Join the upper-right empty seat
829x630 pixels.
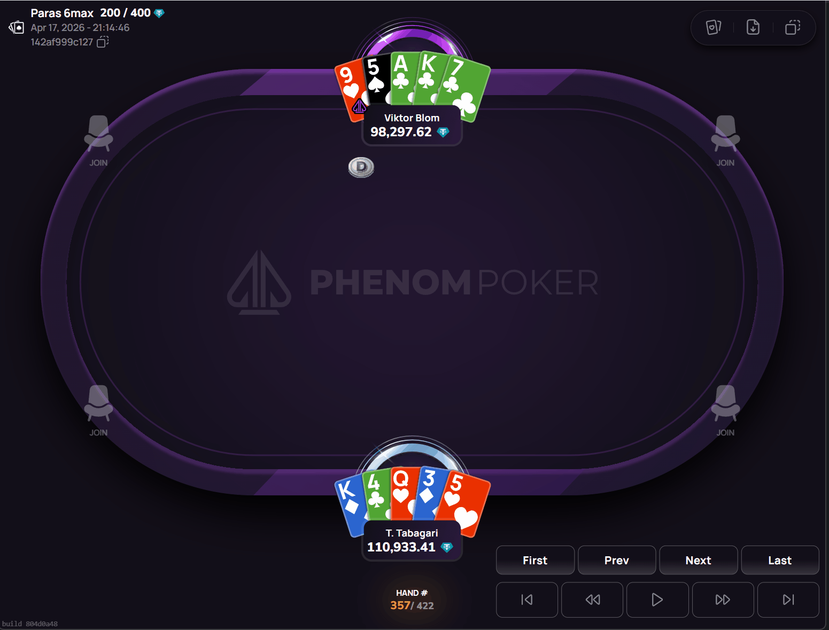pyautogui.click(x=725, y=141)
